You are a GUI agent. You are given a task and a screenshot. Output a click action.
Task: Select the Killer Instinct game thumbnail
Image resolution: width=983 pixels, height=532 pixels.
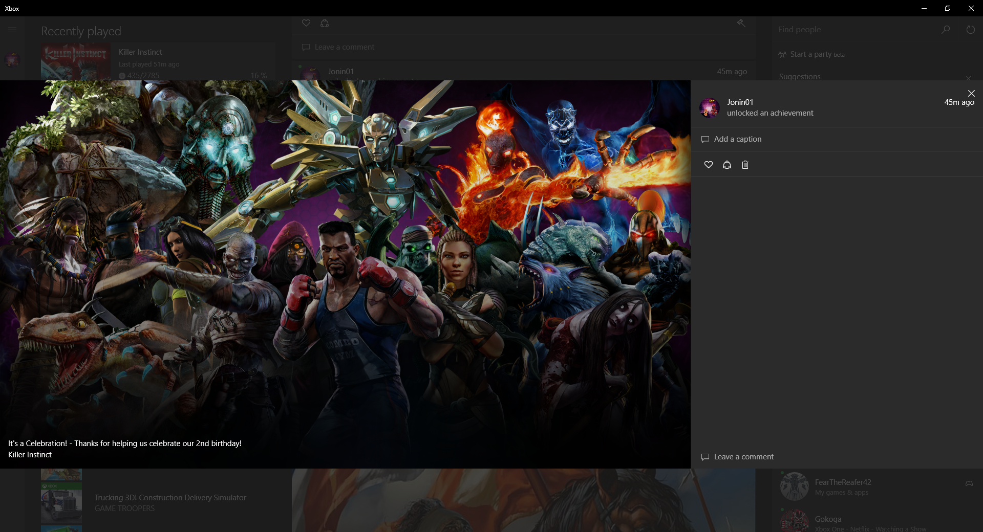pos(76,61)
